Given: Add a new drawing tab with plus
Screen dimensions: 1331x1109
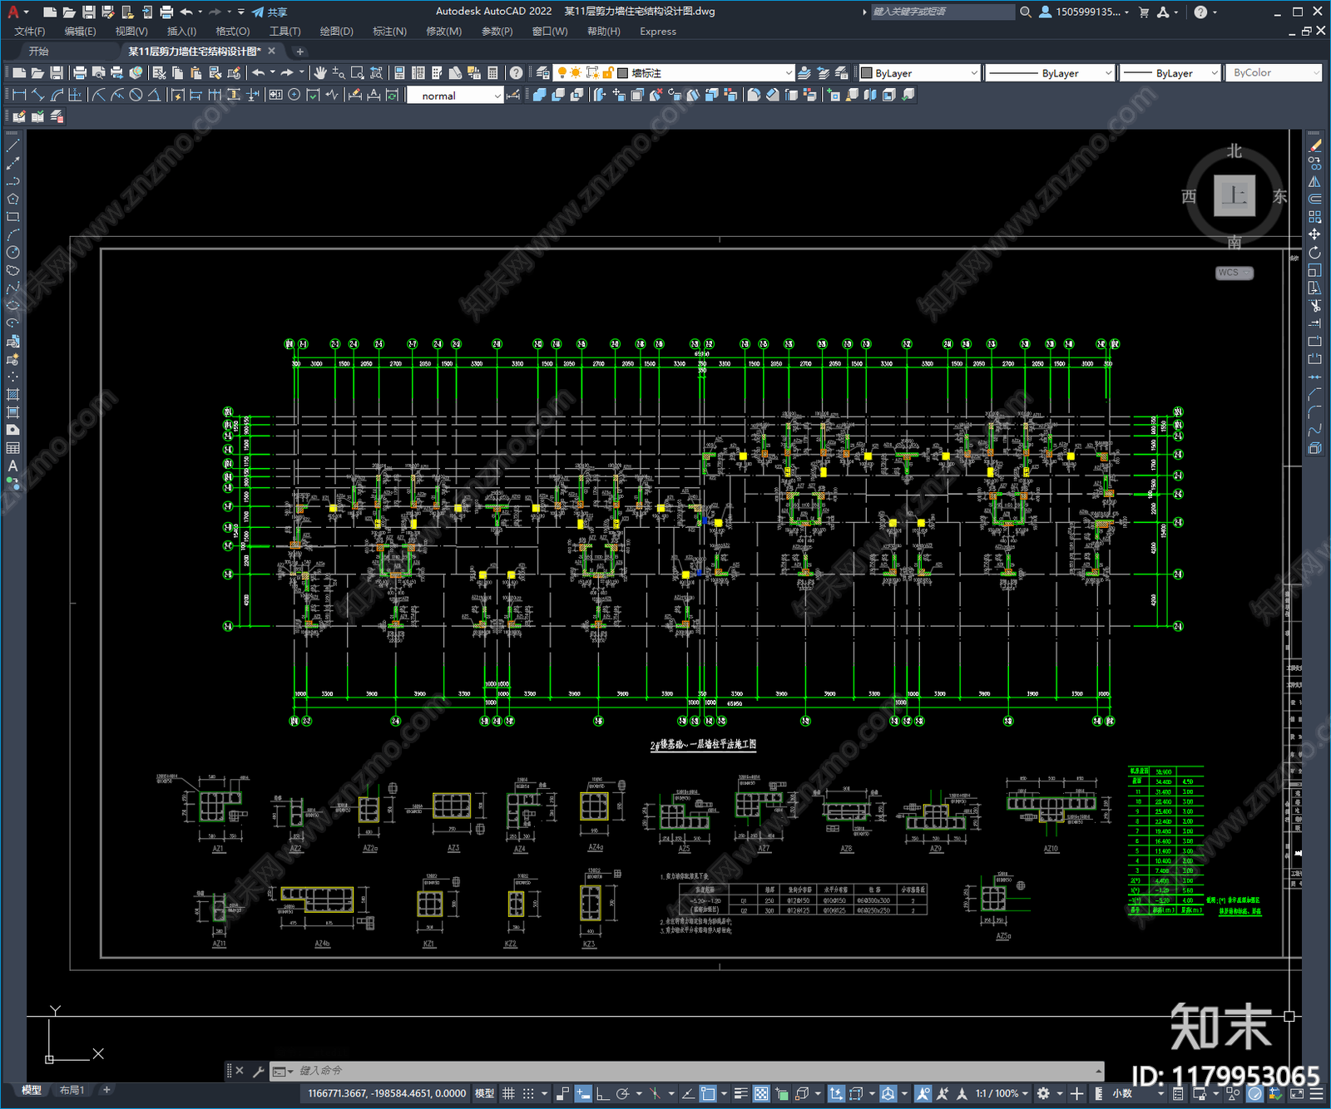Looking at the screenshot, I should point(300,52).
